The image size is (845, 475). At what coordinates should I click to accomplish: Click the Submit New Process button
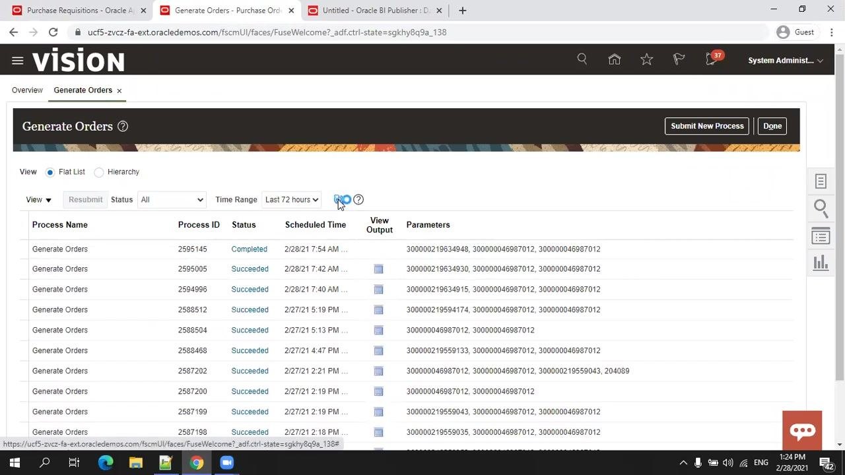707,126
